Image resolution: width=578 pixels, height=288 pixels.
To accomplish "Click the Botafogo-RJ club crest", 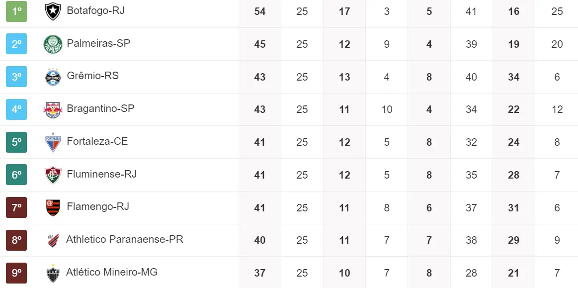I will [53, 11].
